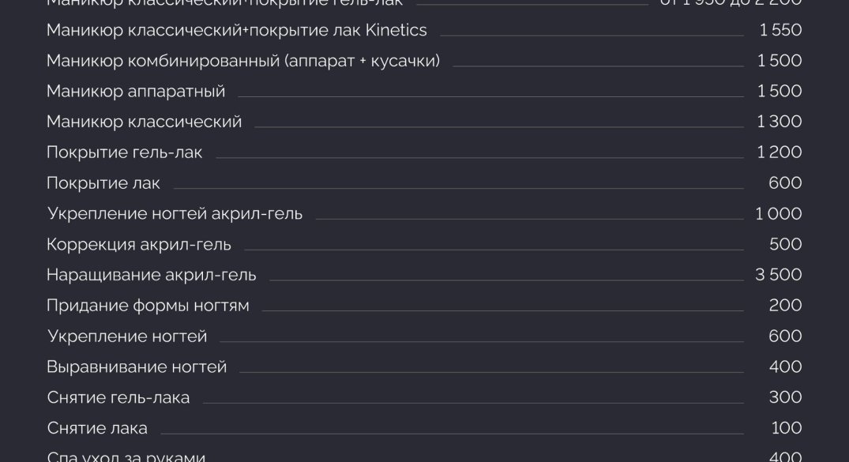Image resolution: width=849 pixels, height=462 pixels.
Task: Choose Снятие лака service
Action: [x=97, y=428]
